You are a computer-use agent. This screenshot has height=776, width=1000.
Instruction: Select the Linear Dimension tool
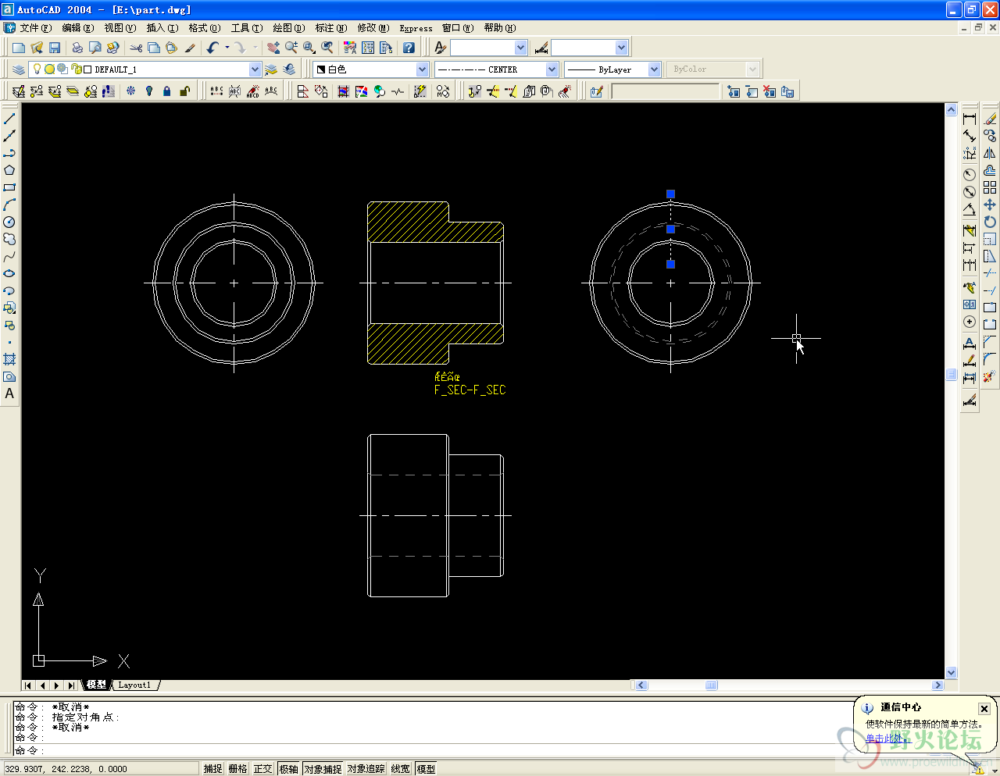[970, 119]
